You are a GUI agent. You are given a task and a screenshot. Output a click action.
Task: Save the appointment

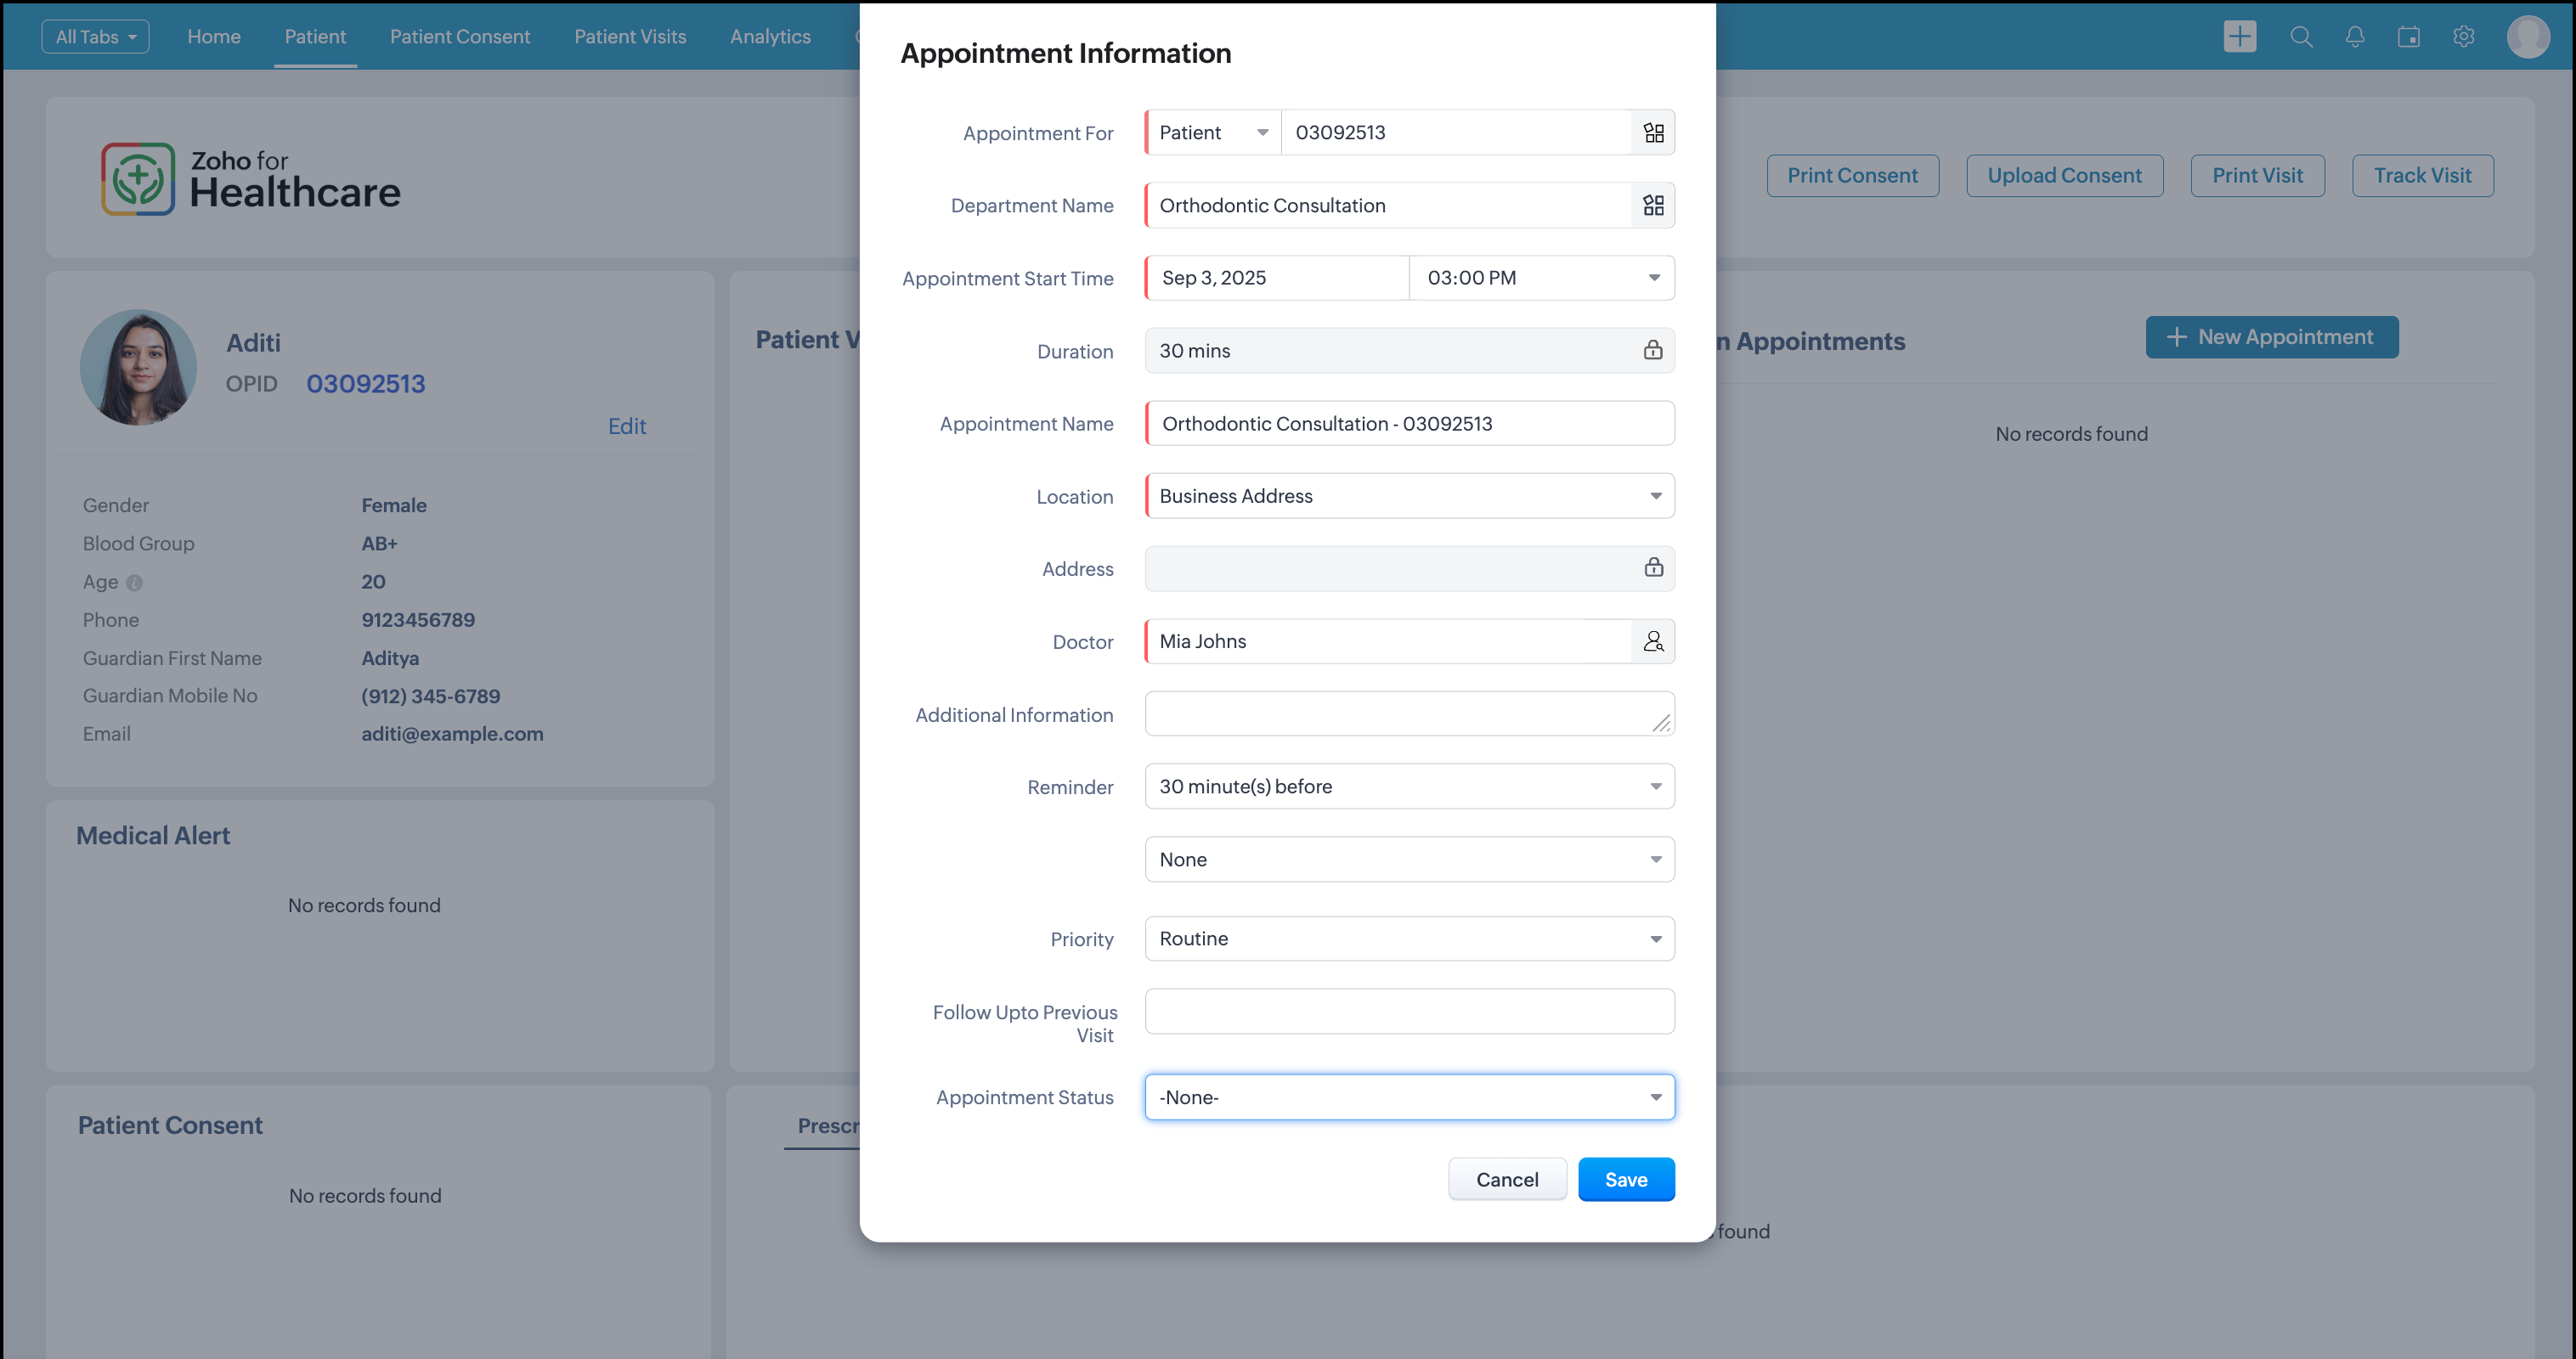coord(1625,1179)
